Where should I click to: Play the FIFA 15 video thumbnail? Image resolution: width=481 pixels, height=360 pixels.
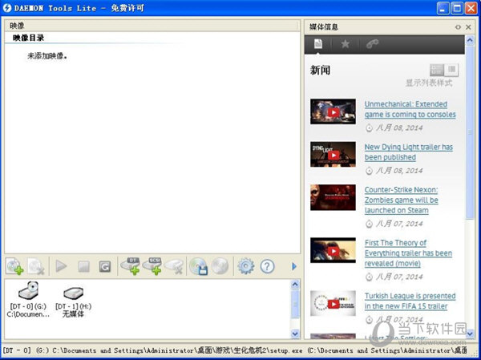coord(333,304)
